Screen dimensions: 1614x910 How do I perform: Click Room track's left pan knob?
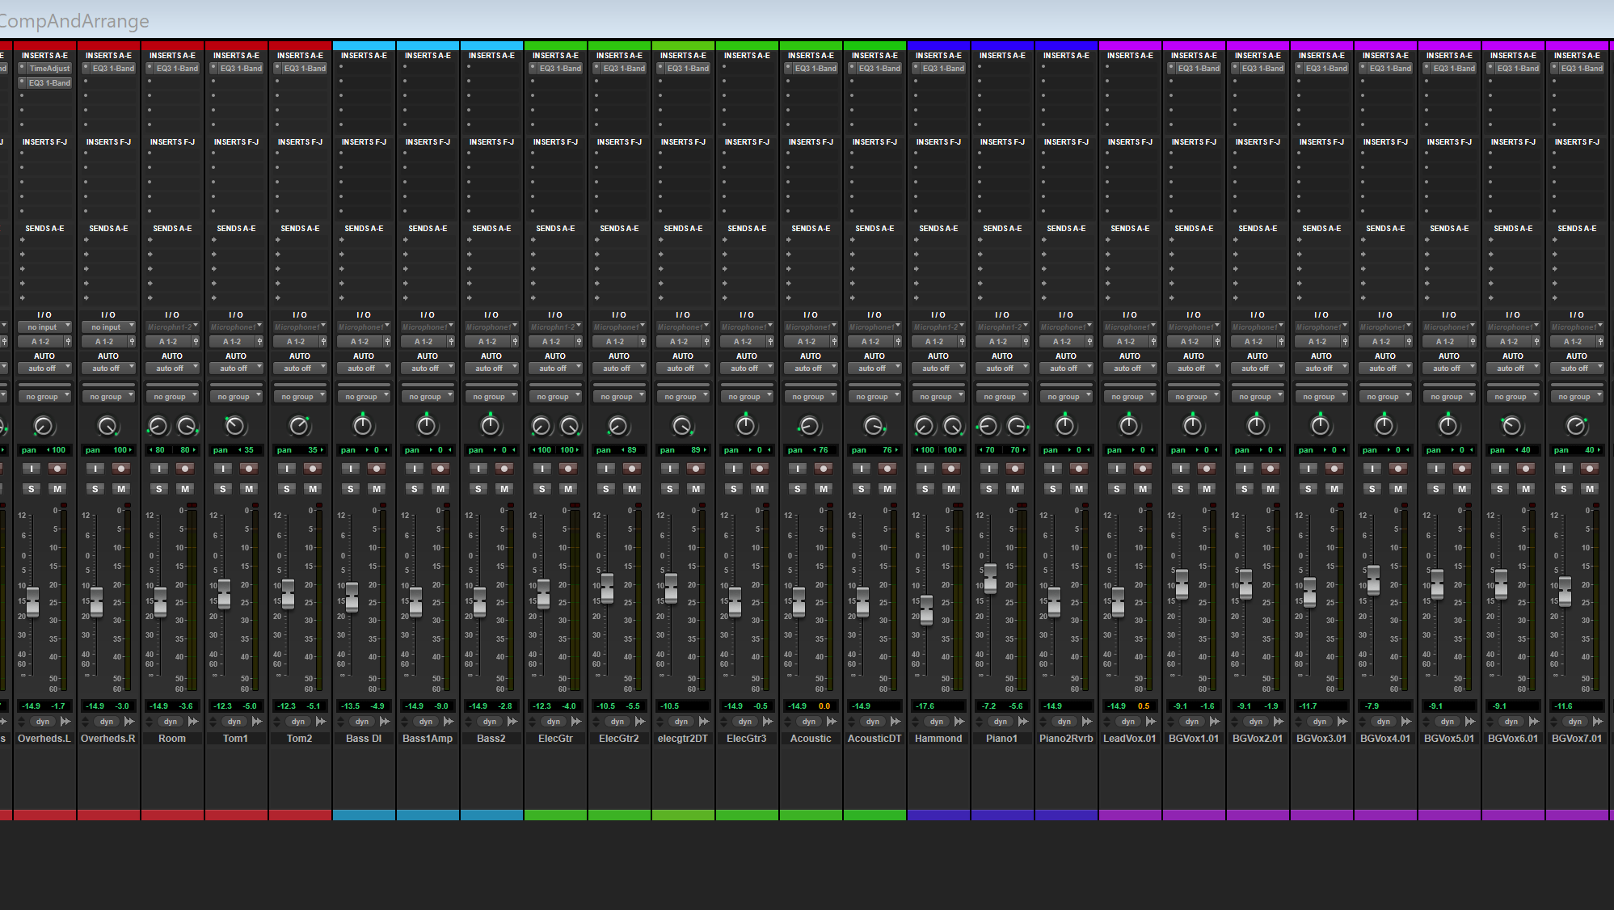tap(158, 426)
